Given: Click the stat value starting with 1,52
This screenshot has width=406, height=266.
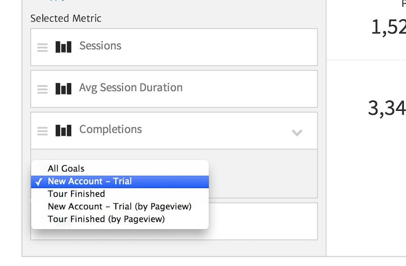Looking at the screenshot, I should 388,28.
